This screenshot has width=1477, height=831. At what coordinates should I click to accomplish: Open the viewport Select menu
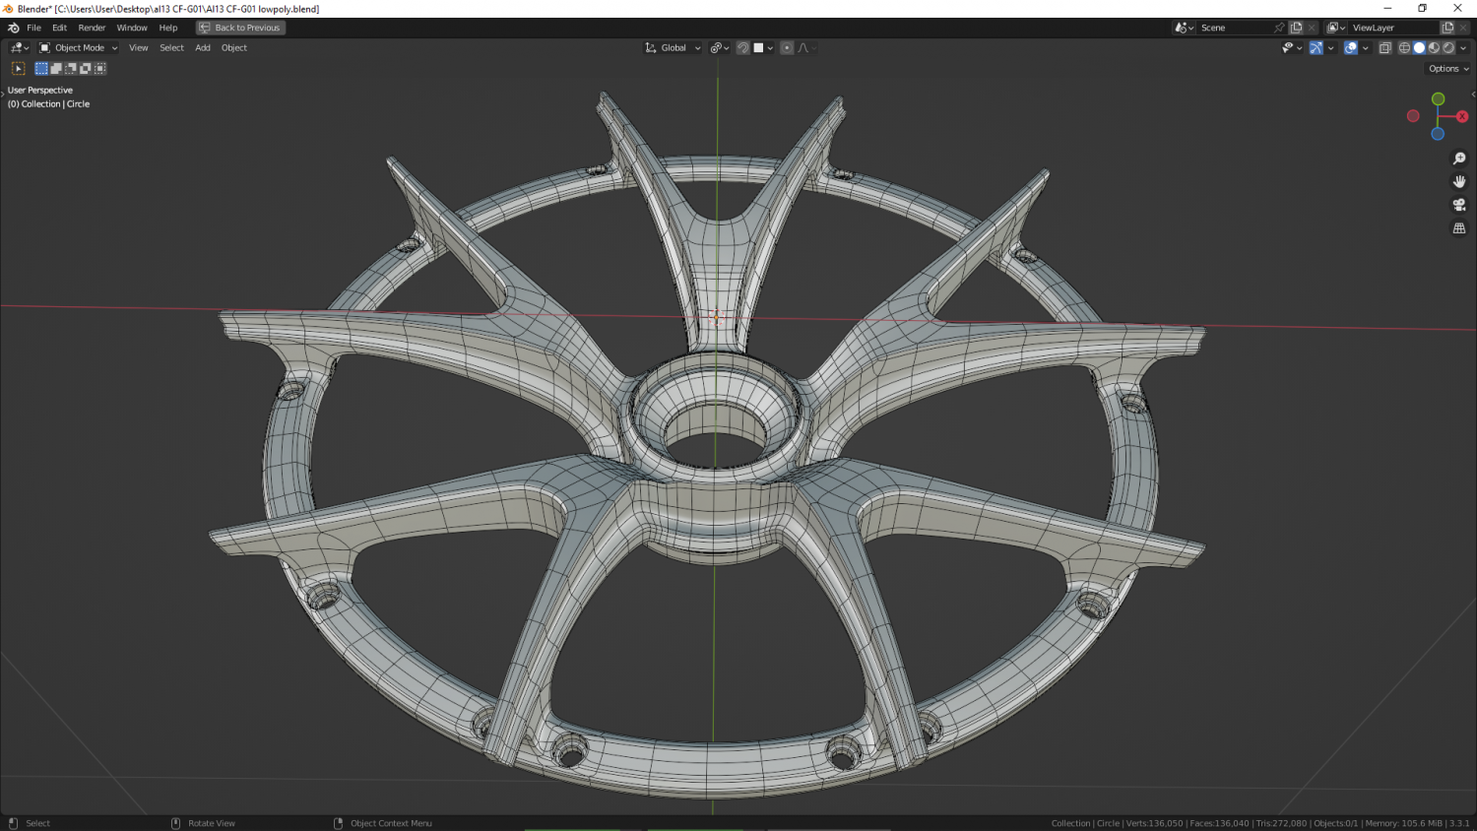click(172, 47)
